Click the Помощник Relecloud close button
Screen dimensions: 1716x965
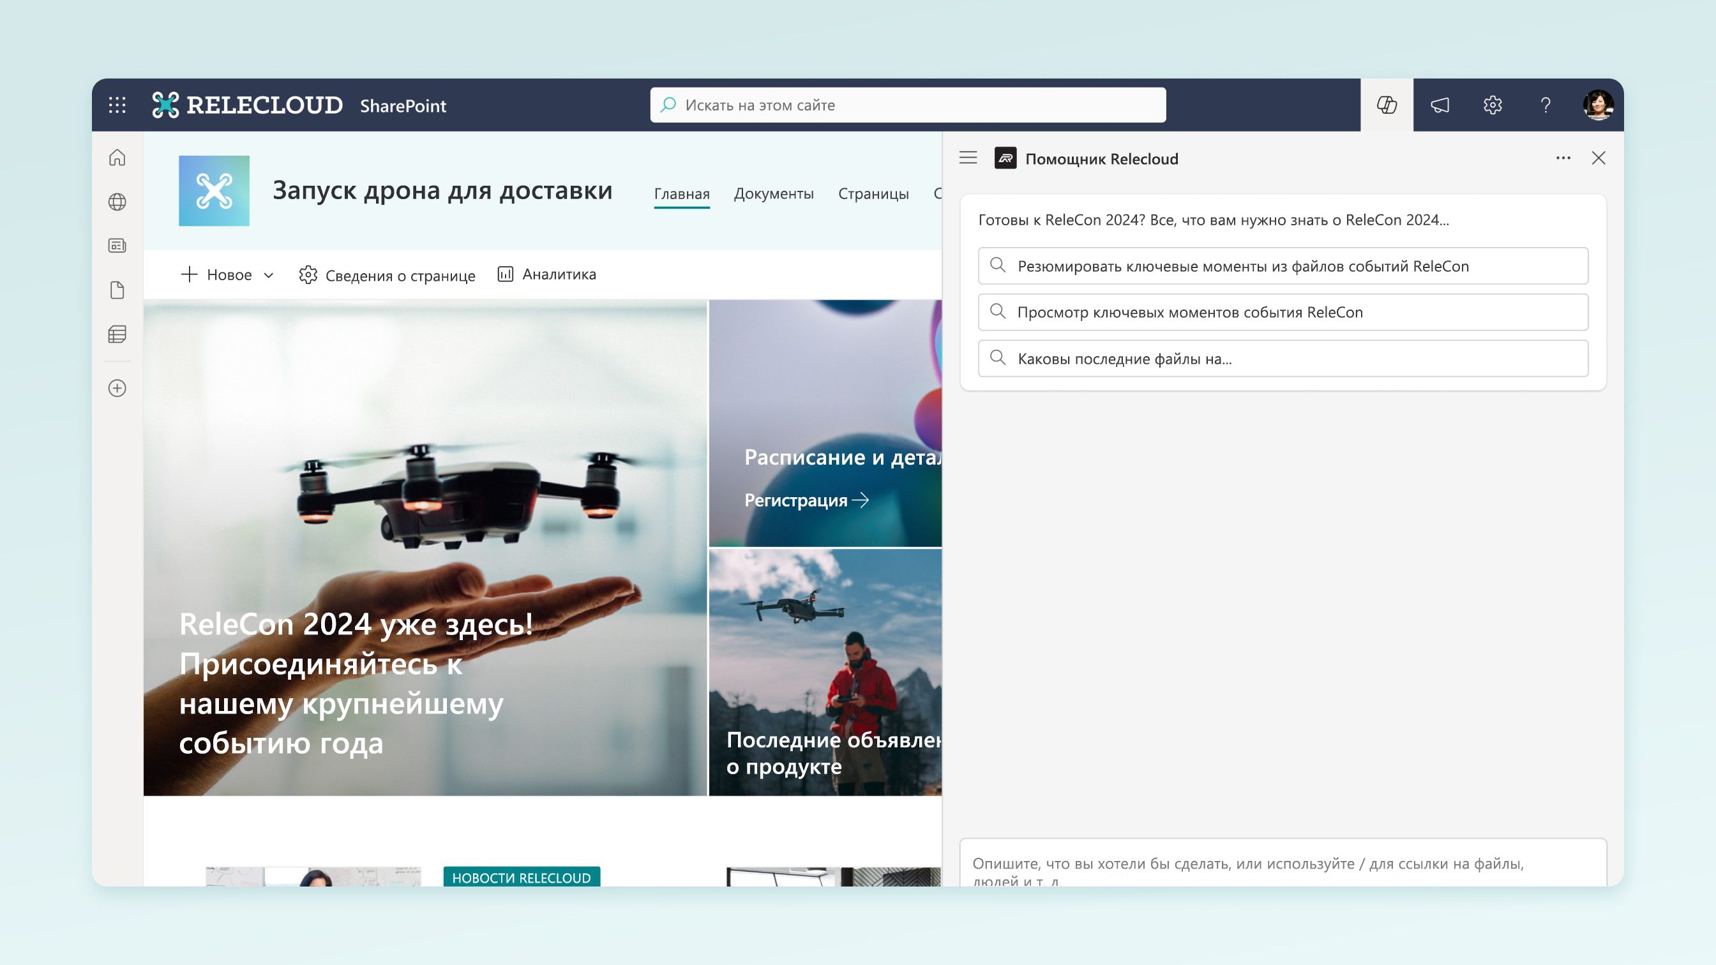click(1599, 157)
